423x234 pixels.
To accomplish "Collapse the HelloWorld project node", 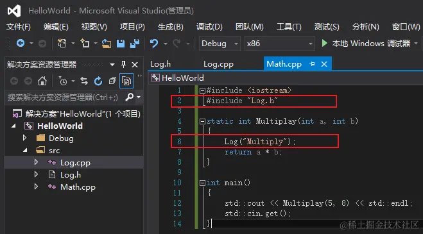I will tap(13, 126).
